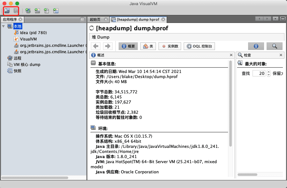Click the file path /Users/blake/Desktop/dump.hprof

[x=142, y=76]
